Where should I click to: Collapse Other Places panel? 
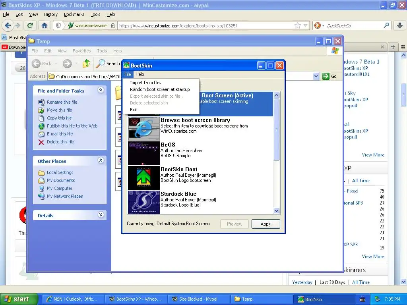point(101,160)
